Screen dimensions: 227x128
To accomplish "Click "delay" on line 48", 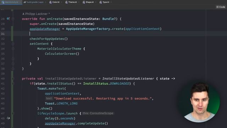I will click(50, 118).
